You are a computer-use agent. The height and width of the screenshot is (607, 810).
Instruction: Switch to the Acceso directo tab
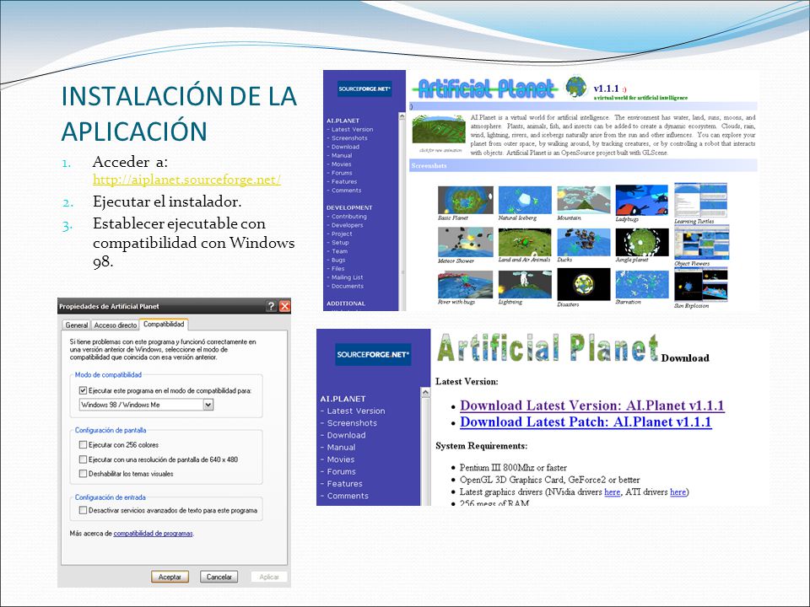point(116,325)
